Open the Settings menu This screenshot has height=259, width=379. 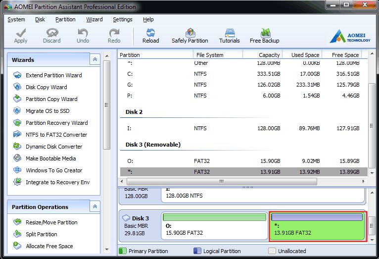123,19
